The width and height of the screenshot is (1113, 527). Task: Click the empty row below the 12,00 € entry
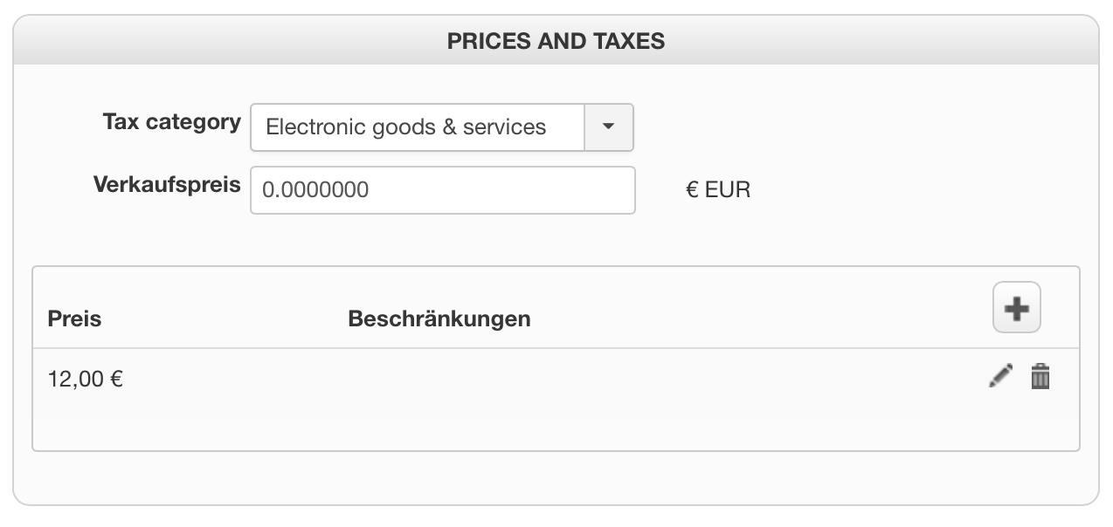click(556, 434)
